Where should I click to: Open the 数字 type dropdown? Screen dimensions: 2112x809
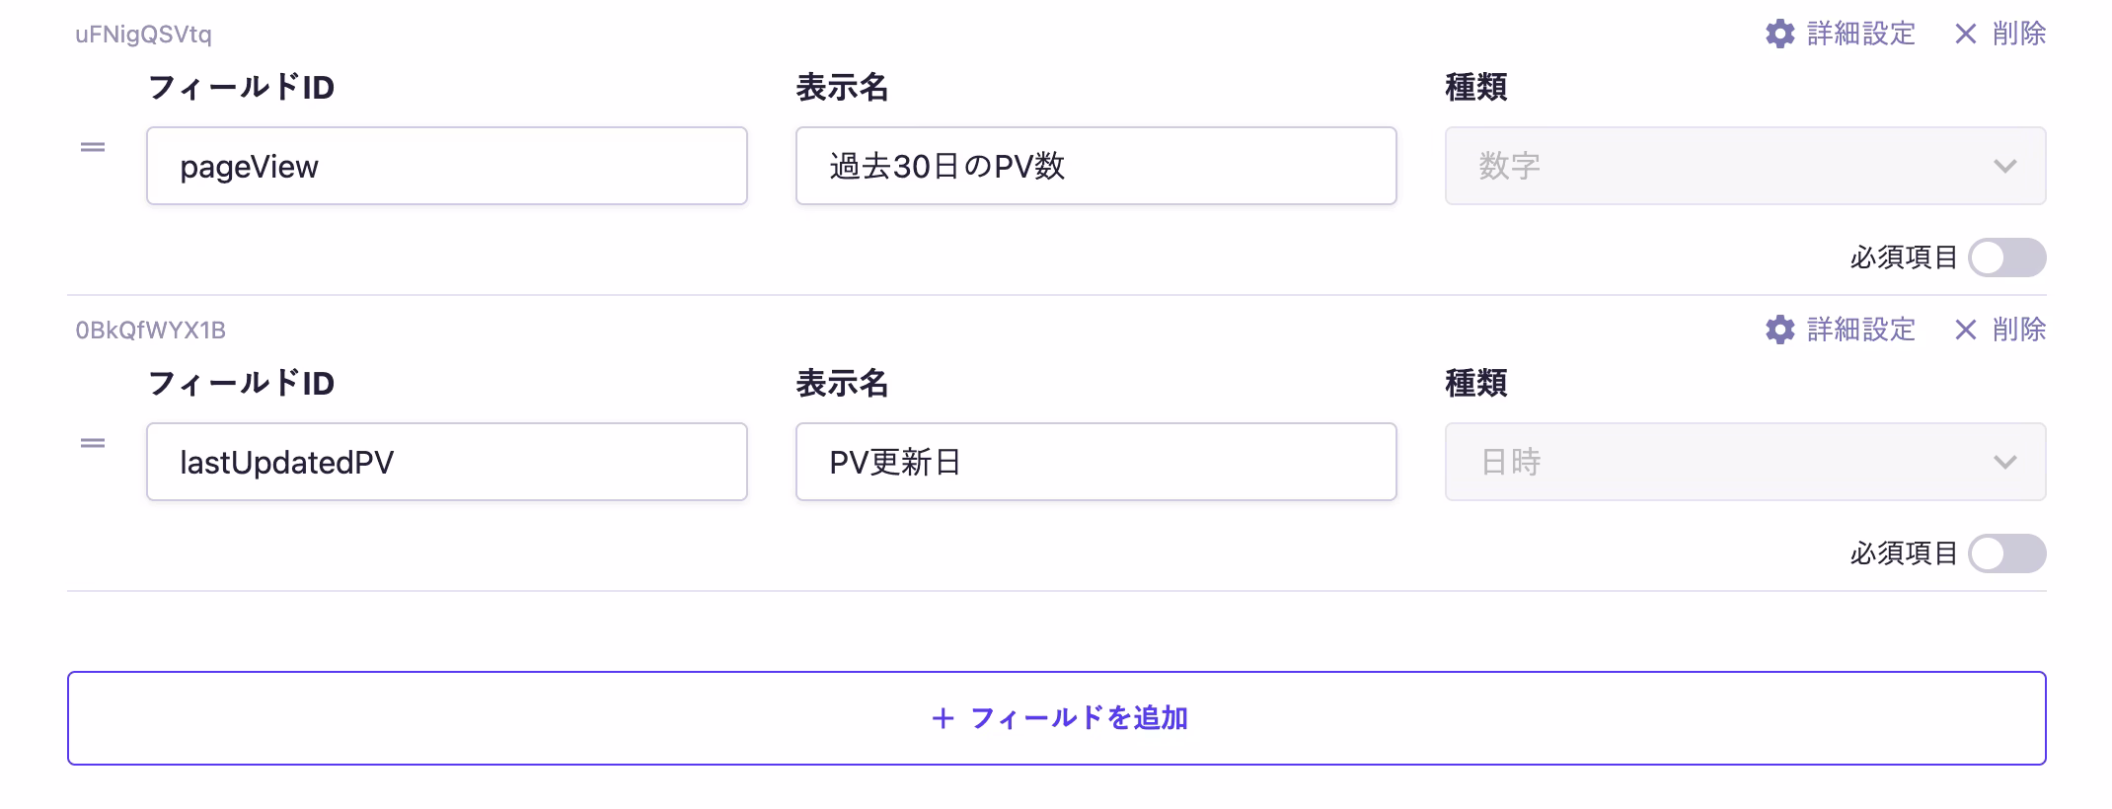[1744, 166]
